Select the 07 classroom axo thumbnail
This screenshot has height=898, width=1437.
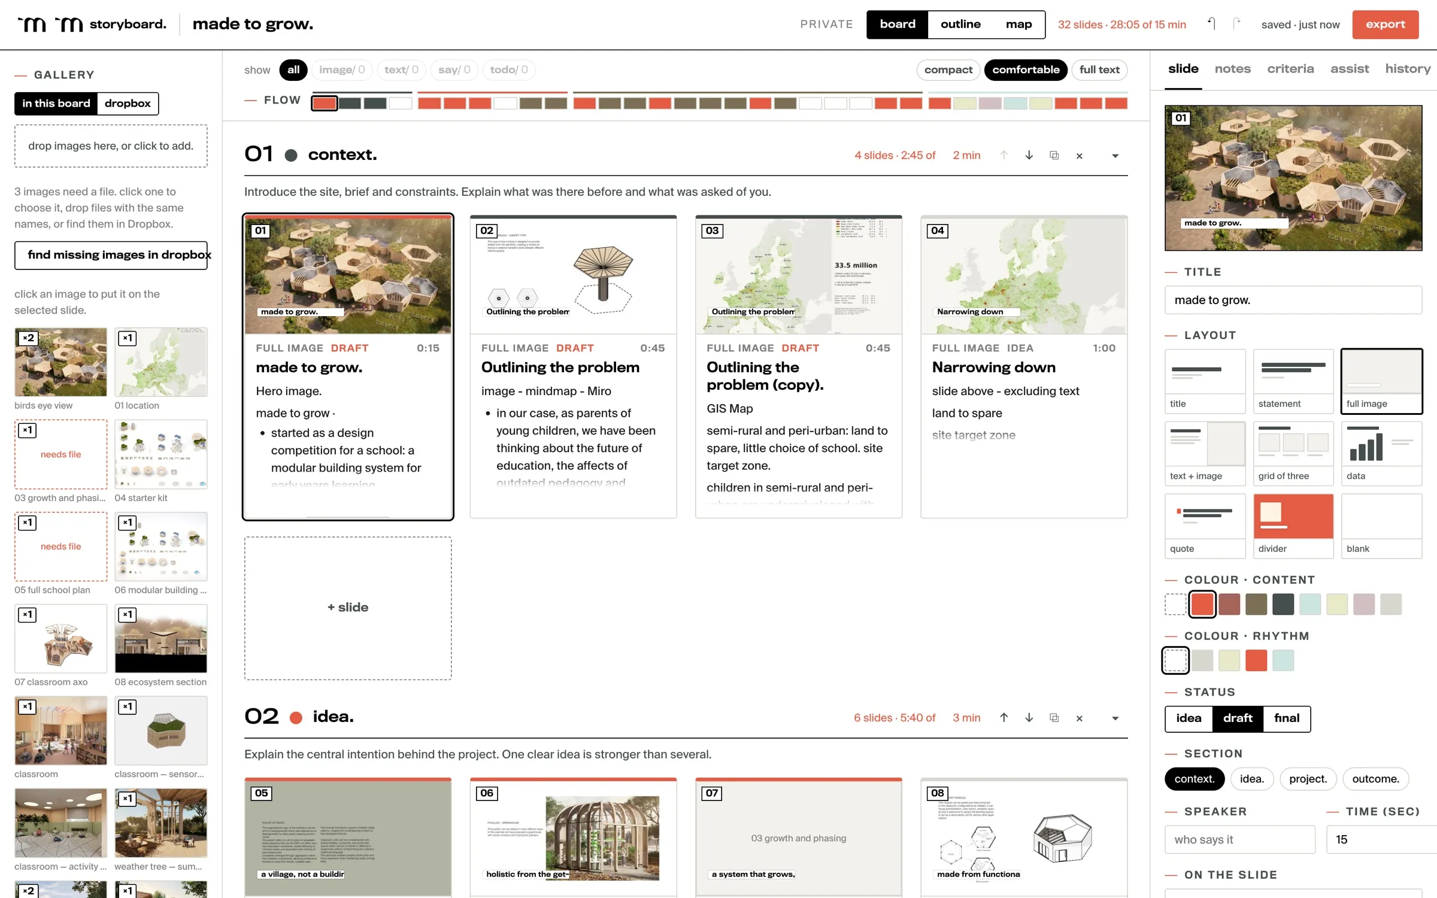point(60,638)
